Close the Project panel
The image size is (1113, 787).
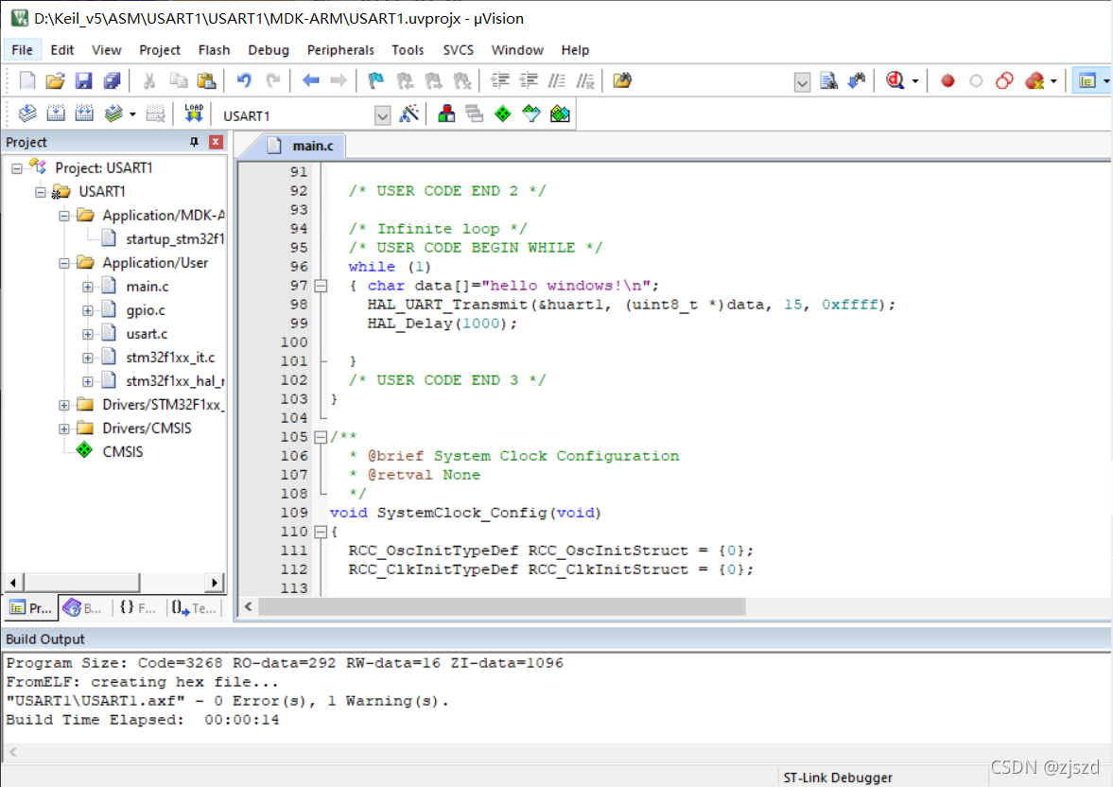[x=216, y=142]
